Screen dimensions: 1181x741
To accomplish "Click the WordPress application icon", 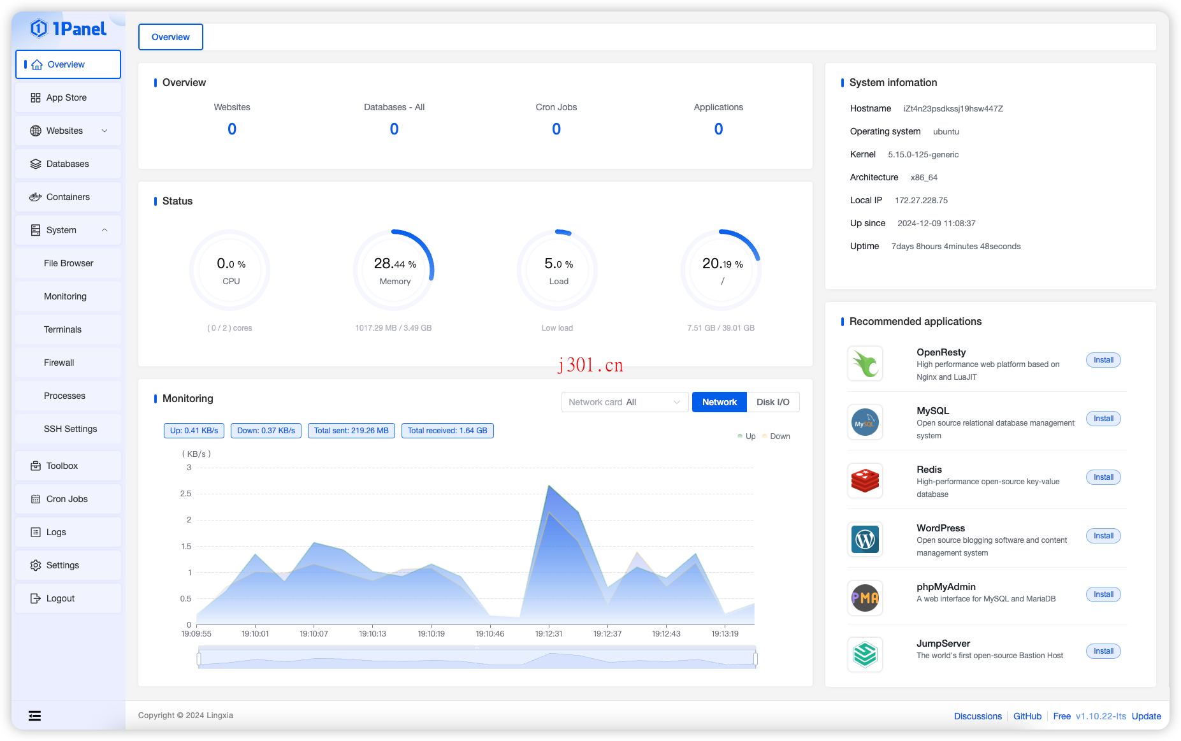I will (x=865, y=540).
